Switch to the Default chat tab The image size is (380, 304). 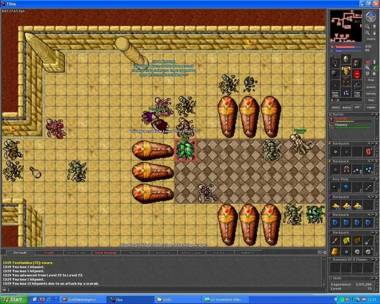(20, 253)
